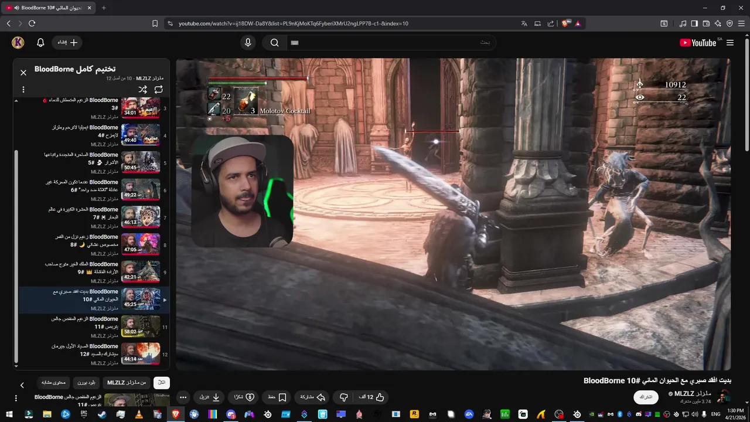Image resolution: width=750 pixels, height=422 pixels.
Task: Shuffle the BloodBorne playlist
Action: 142,90
